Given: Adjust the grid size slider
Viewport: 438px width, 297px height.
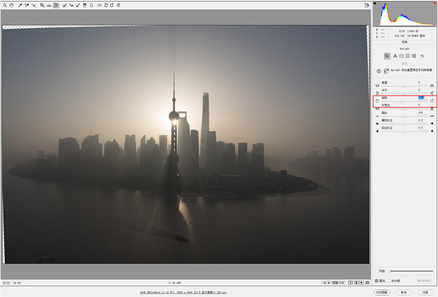Looking at the screenshot, I should click(x=411, y=271).
